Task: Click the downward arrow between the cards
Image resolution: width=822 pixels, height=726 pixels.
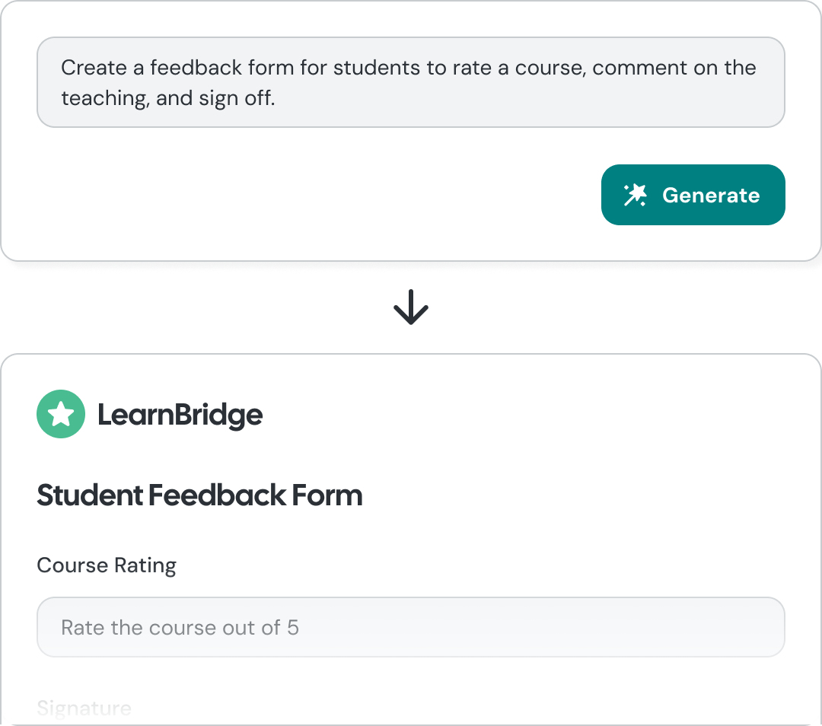Action: [411, 307]
